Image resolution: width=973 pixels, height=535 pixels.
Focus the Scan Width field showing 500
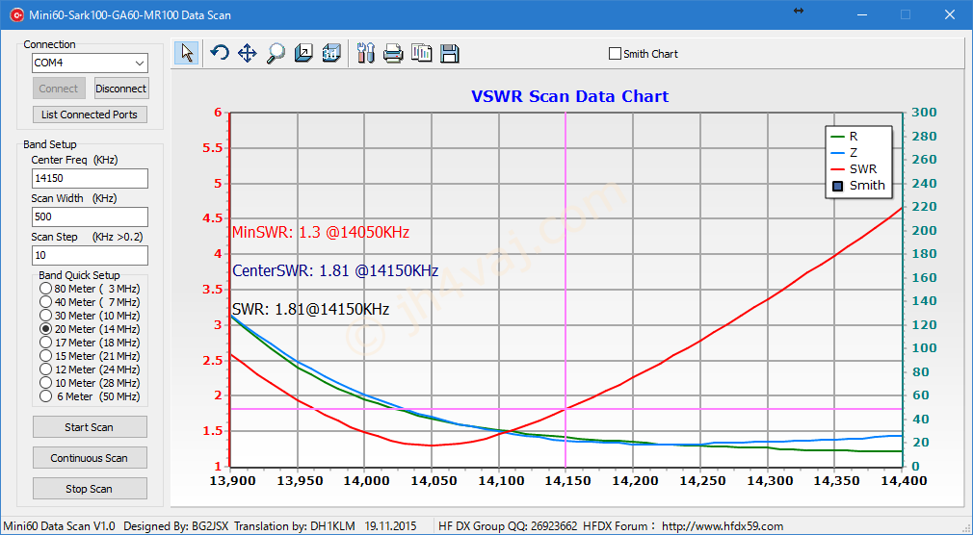coord(90,217)
